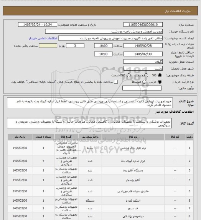
Task: Click the price validity 10:00 time field
Action: 103,54
